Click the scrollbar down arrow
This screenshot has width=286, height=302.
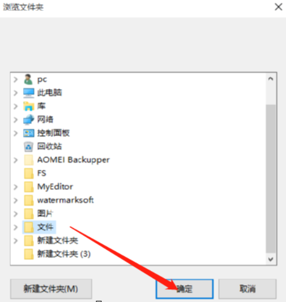pos(271,260)
